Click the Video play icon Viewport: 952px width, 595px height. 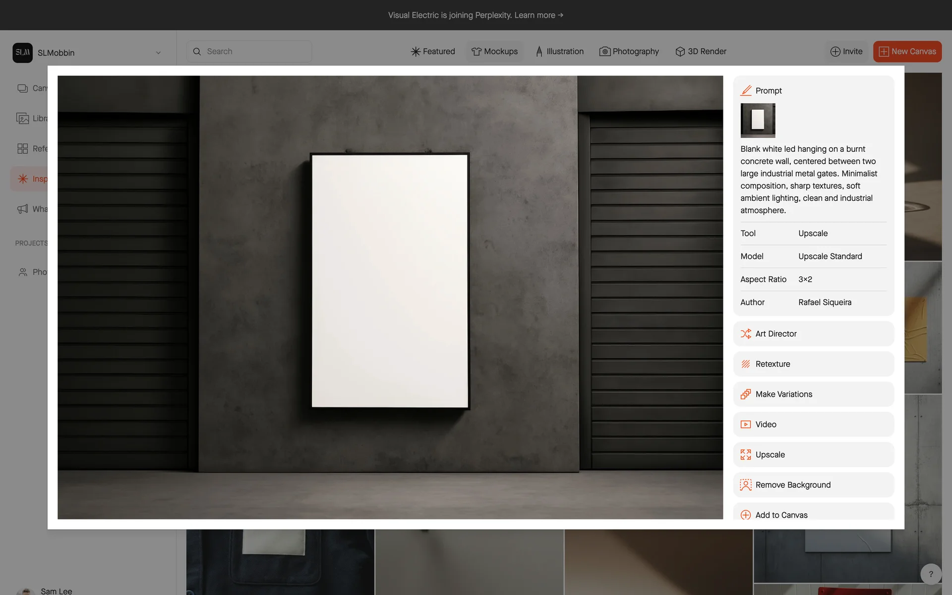(x=745, y=424)
